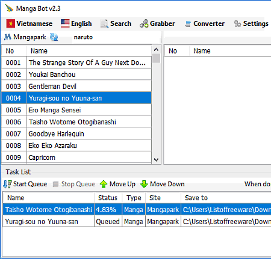The image size is (271, 259).
Task: Move task up with green arrow
Action: pyautogui.click(x=118, y=184)
